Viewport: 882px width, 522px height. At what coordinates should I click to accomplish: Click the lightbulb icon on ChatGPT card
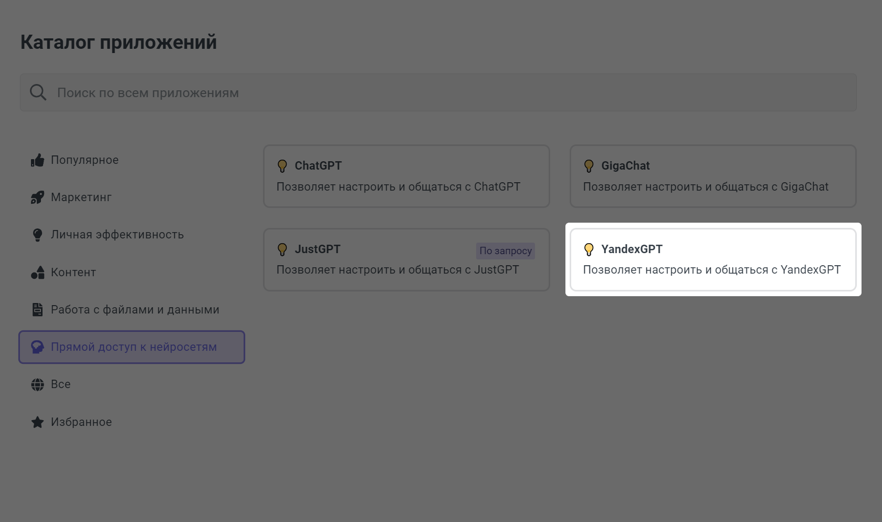(x=282, y=166)
